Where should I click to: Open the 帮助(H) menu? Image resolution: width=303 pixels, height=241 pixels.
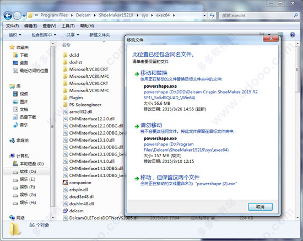[x=87, y=26]
